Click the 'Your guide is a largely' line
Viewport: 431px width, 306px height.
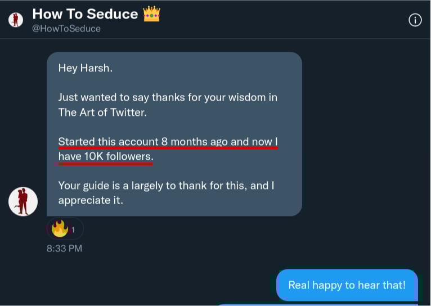click(166, 186)
